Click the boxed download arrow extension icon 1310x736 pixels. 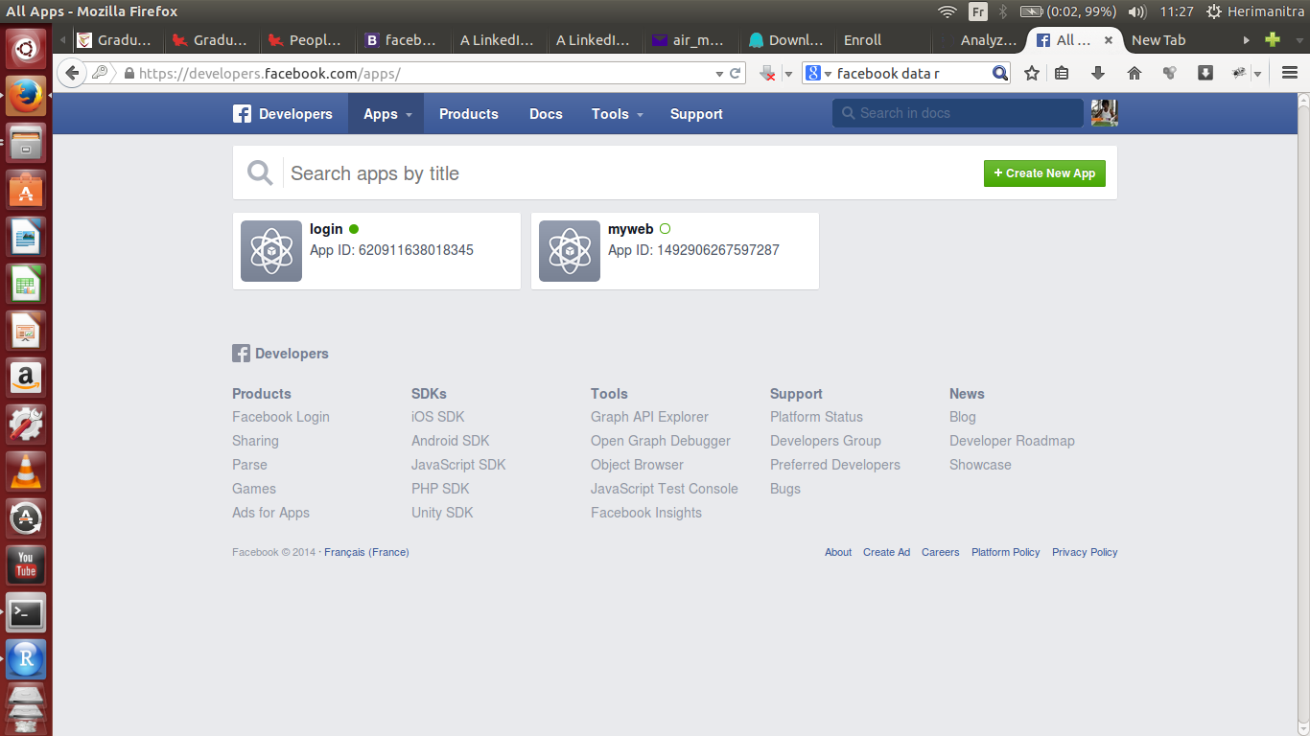pyautogui.click(x=1205, y=73)
